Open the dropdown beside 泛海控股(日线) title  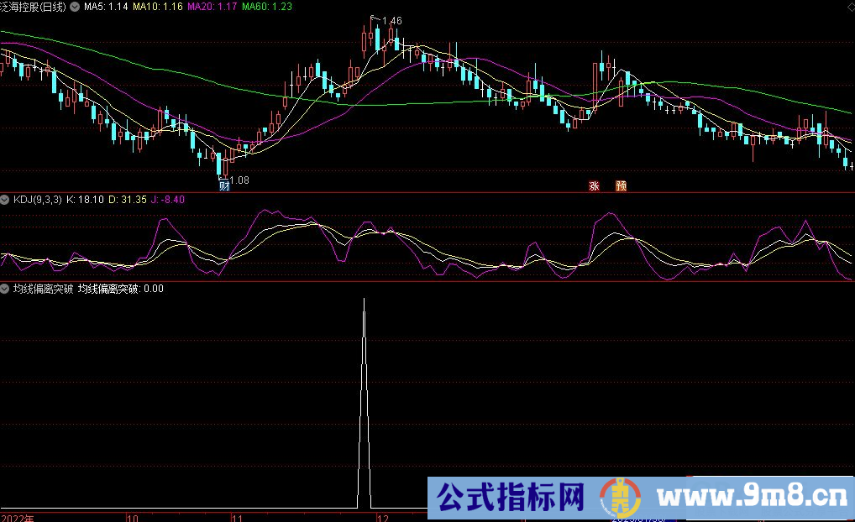(74, 7)
